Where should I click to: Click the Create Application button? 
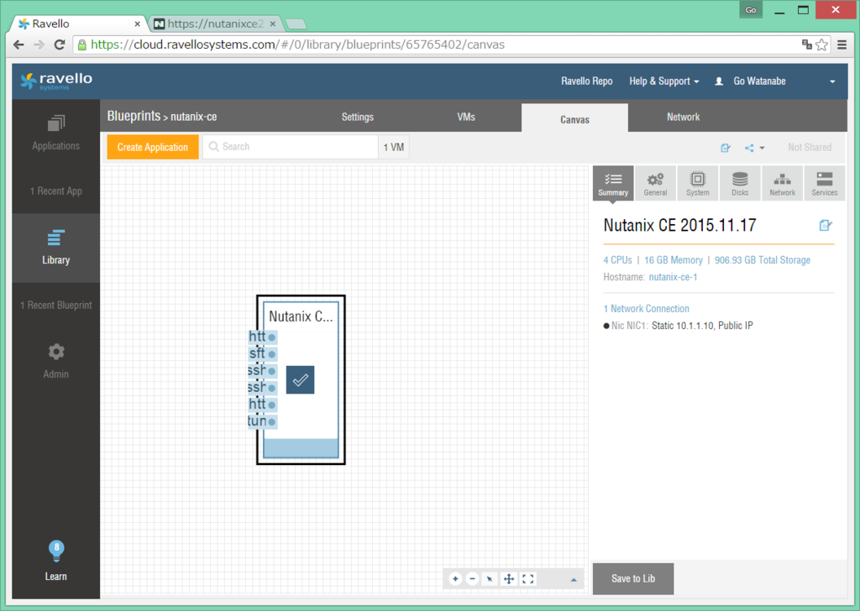point(153,148)
